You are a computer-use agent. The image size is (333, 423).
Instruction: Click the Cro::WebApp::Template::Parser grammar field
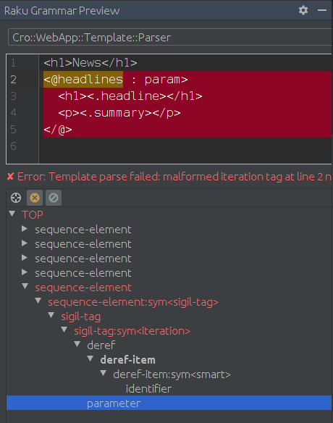pos(170,37)
